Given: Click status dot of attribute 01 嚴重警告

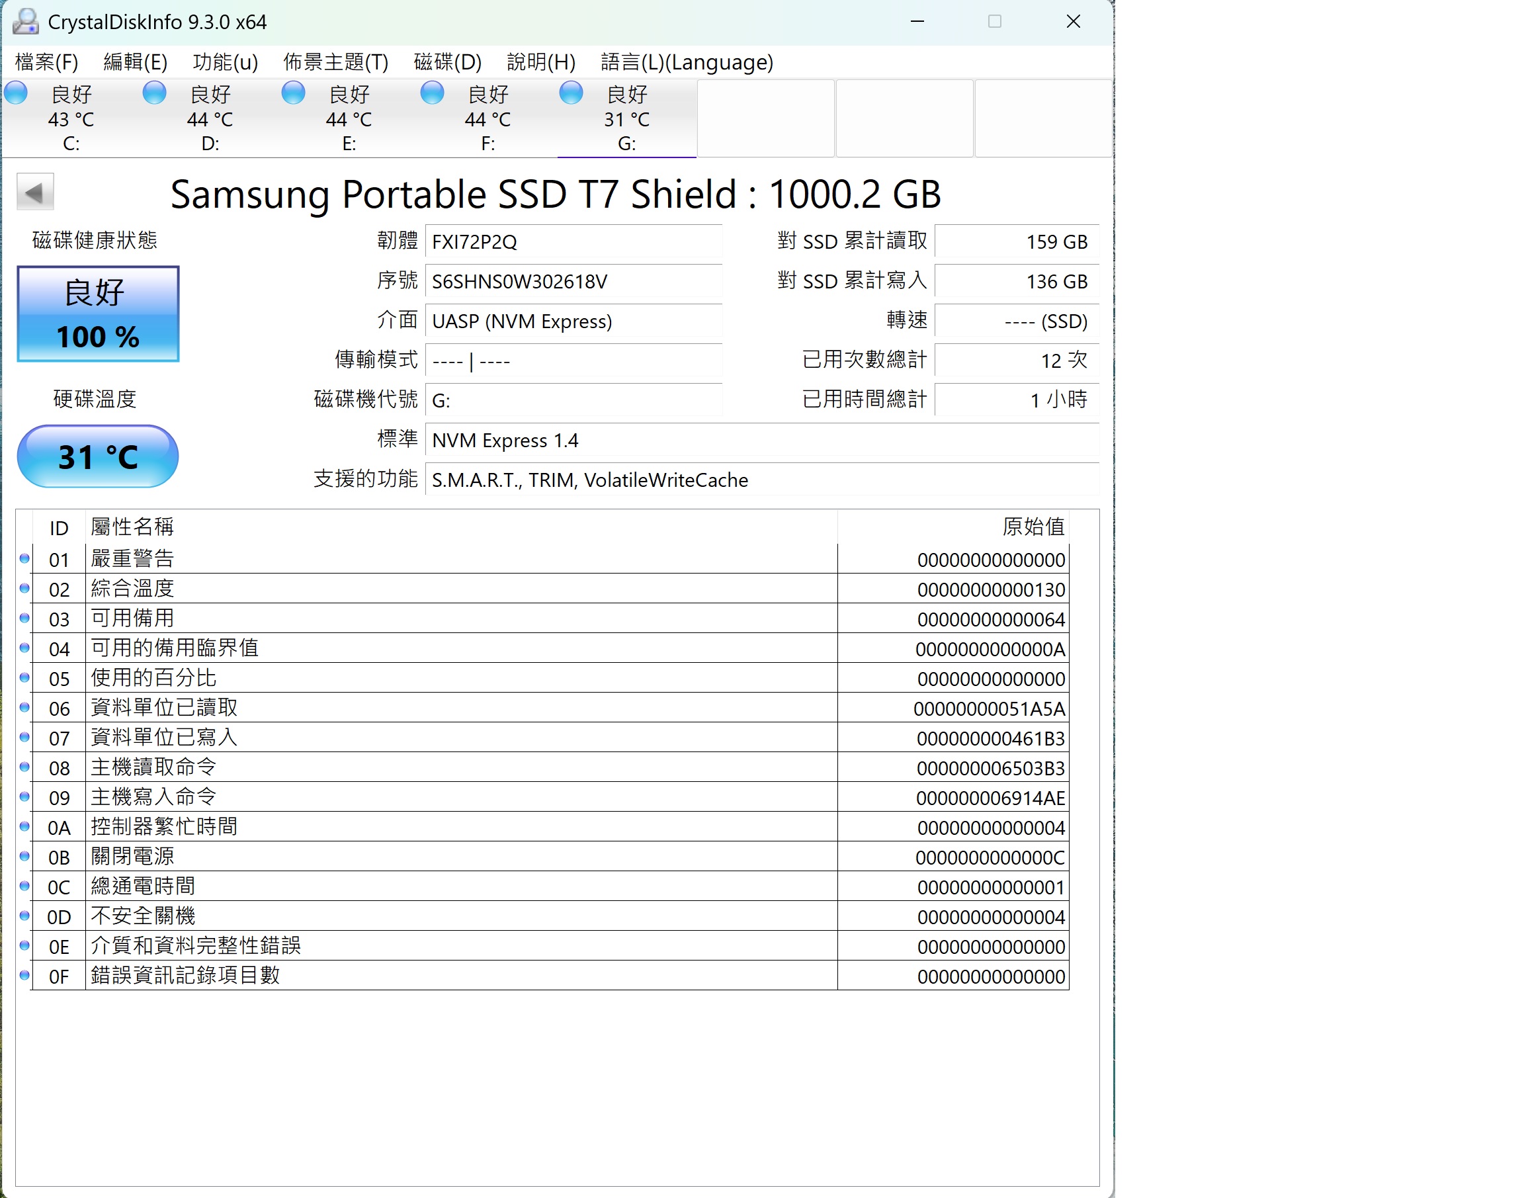Looking at the screenshot, I should pyautogui.click(x=24, y=559).
